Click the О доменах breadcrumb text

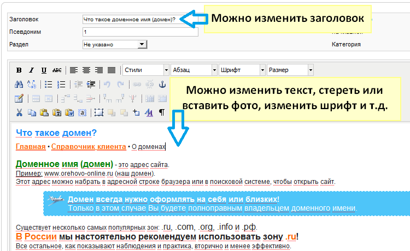coord(149,147)
